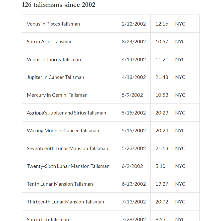Screen dimensions: 221x221
Task: Click the 21:48 time cell
Action: point(162,77)
